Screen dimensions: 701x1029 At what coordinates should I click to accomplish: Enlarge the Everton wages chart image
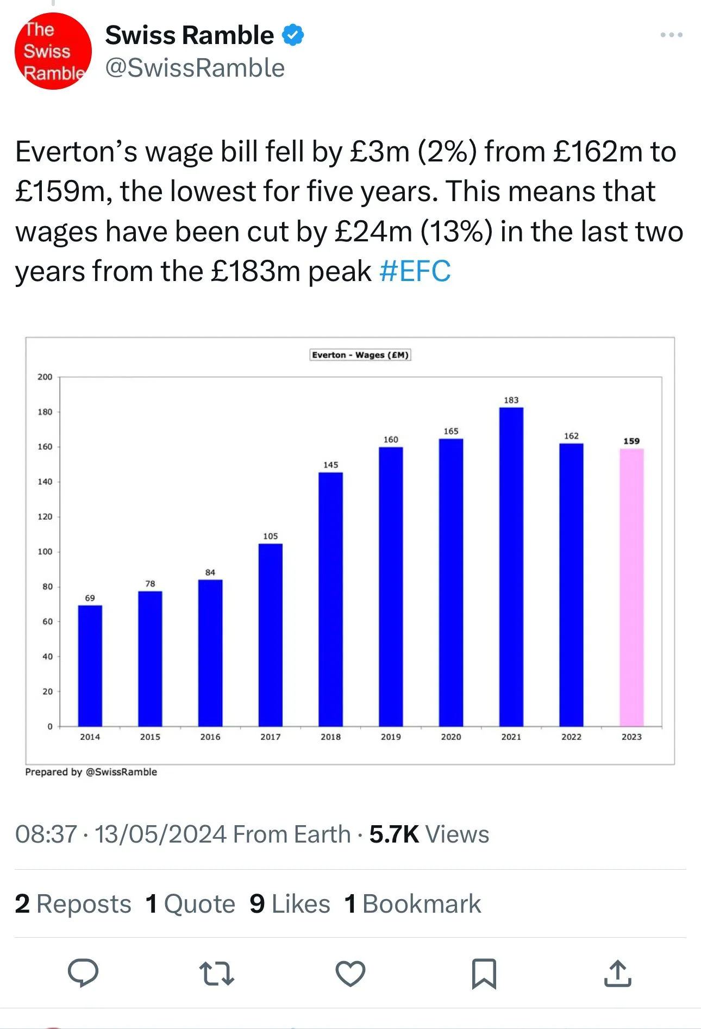click(350, 550)
